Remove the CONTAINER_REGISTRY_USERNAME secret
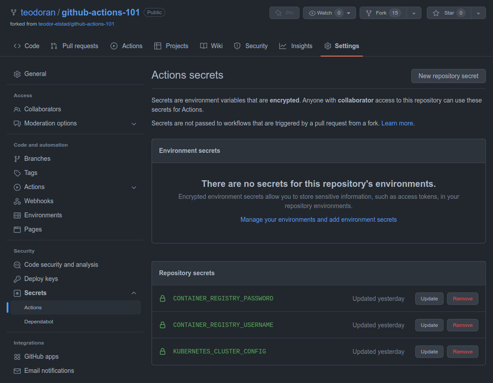The width and height of the screenshot is (493, 383). point(463,325)
